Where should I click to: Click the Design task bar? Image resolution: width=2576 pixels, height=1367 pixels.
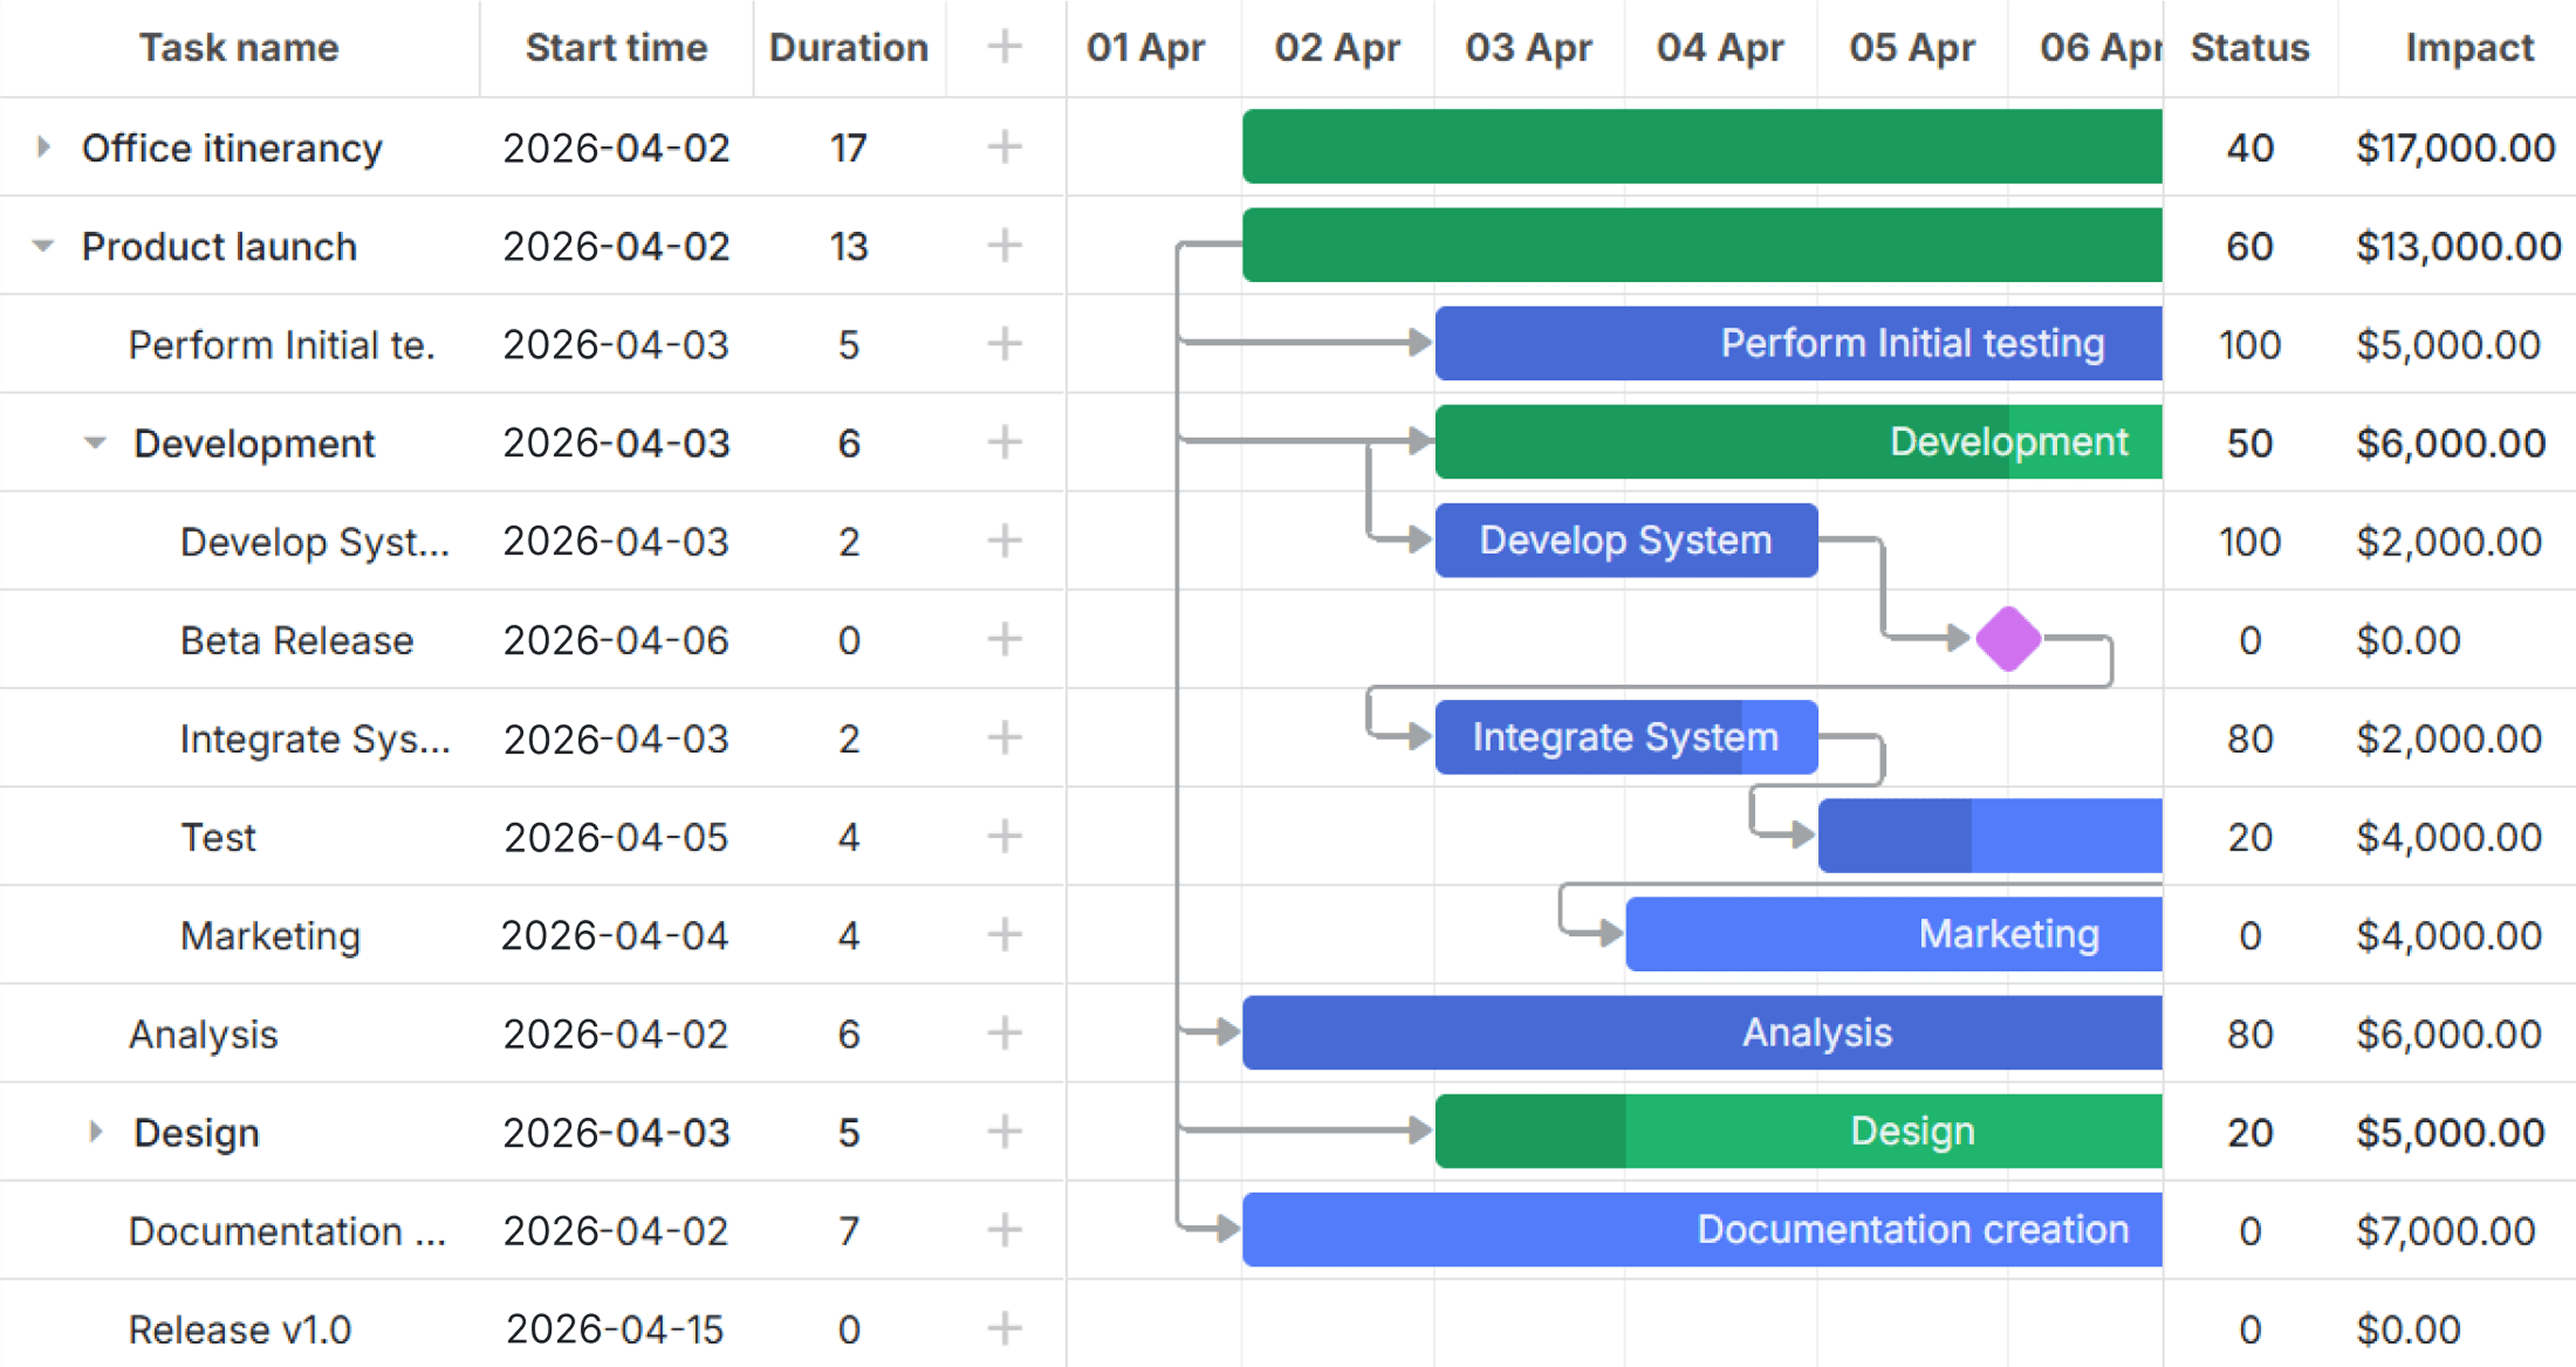coord(1798,1131)
